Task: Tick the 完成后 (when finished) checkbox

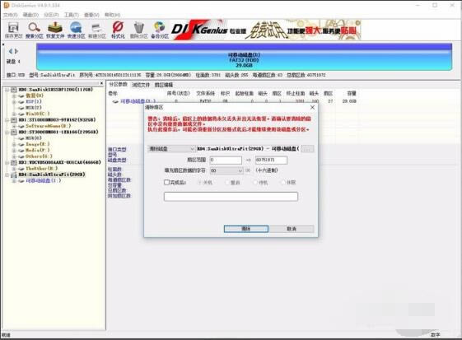Action: pyautogui.click(x=166, y=183)
